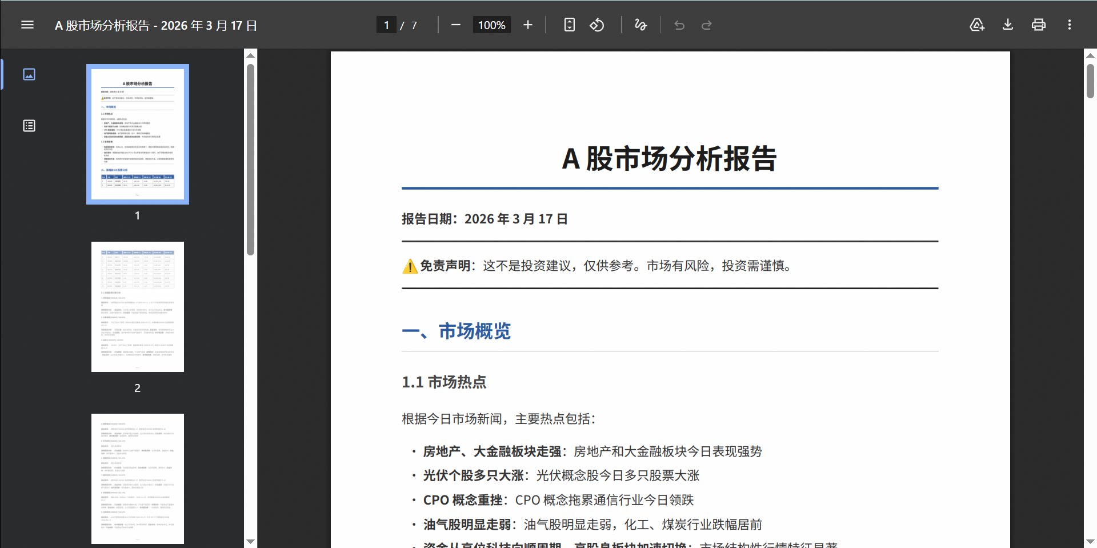The height and width of the screenshot is (548, 1097).
Task: Click the page number input field
Action: tap(386, 25)
